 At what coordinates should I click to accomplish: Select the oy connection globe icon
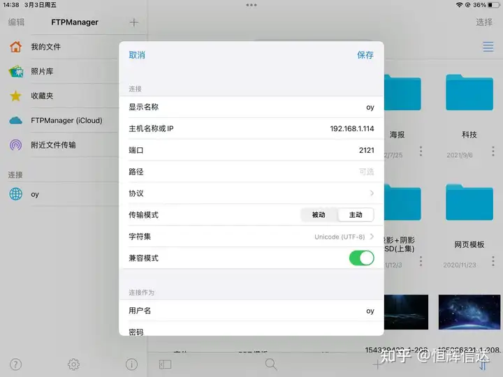pyautogui.click(x=15, y=194)
